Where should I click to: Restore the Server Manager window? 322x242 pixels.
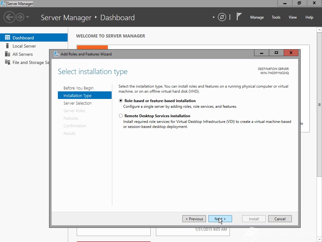pyautogui.click(x=299, y=3)
